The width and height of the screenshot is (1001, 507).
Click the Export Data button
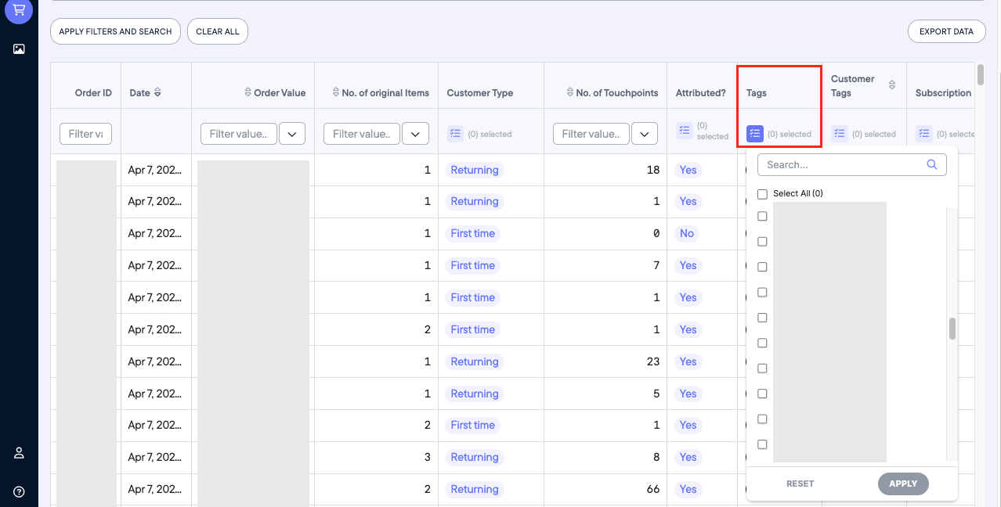(946, 31)
